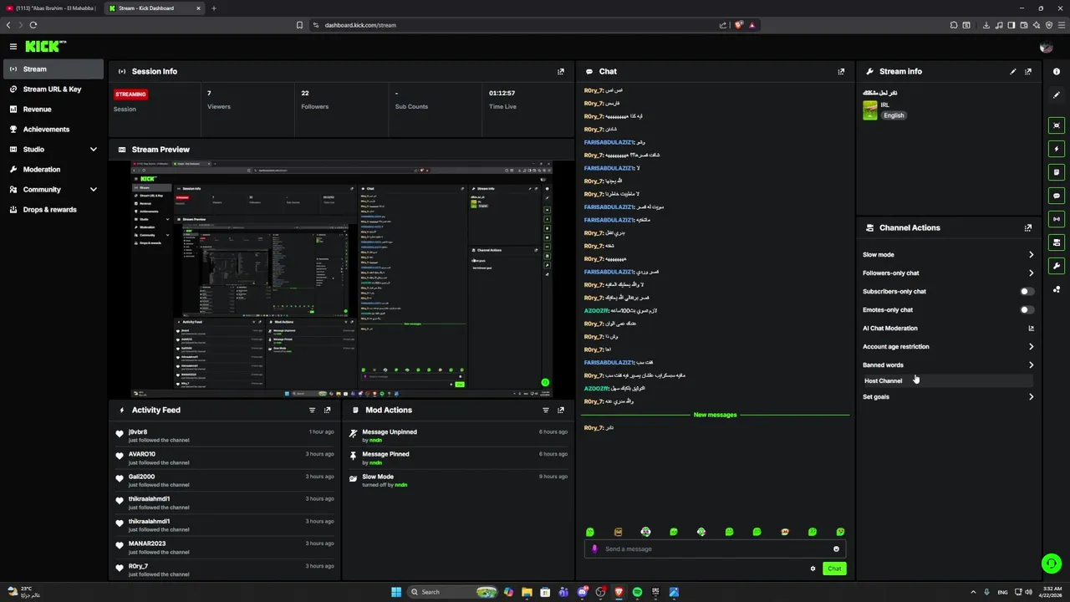
Task: Toggle Emotes-only chat switch
Action: [x=1027, y=310]
